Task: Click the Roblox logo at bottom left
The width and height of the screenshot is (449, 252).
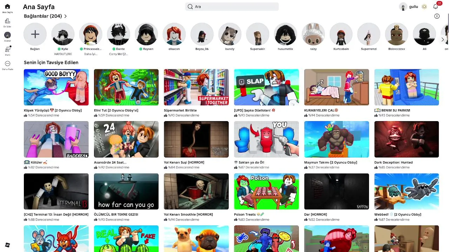Action: pyautogui.click(x=7, y=245)
